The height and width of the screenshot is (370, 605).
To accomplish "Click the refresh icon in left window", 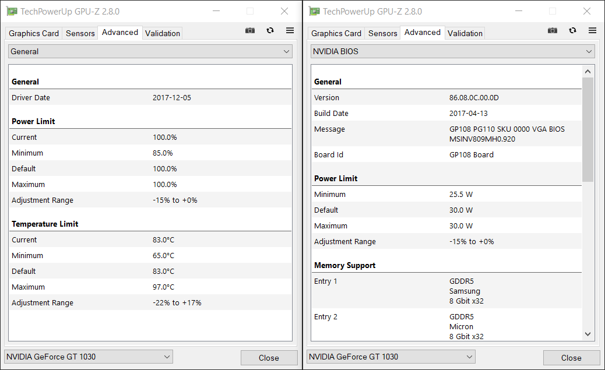I will [x=270, y=30].
